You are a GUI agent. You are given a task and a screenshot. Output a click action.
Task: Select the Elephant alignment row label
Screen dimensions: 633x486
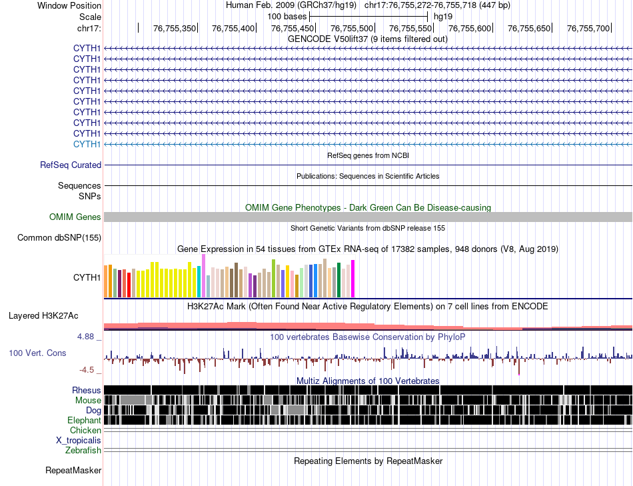84,420
